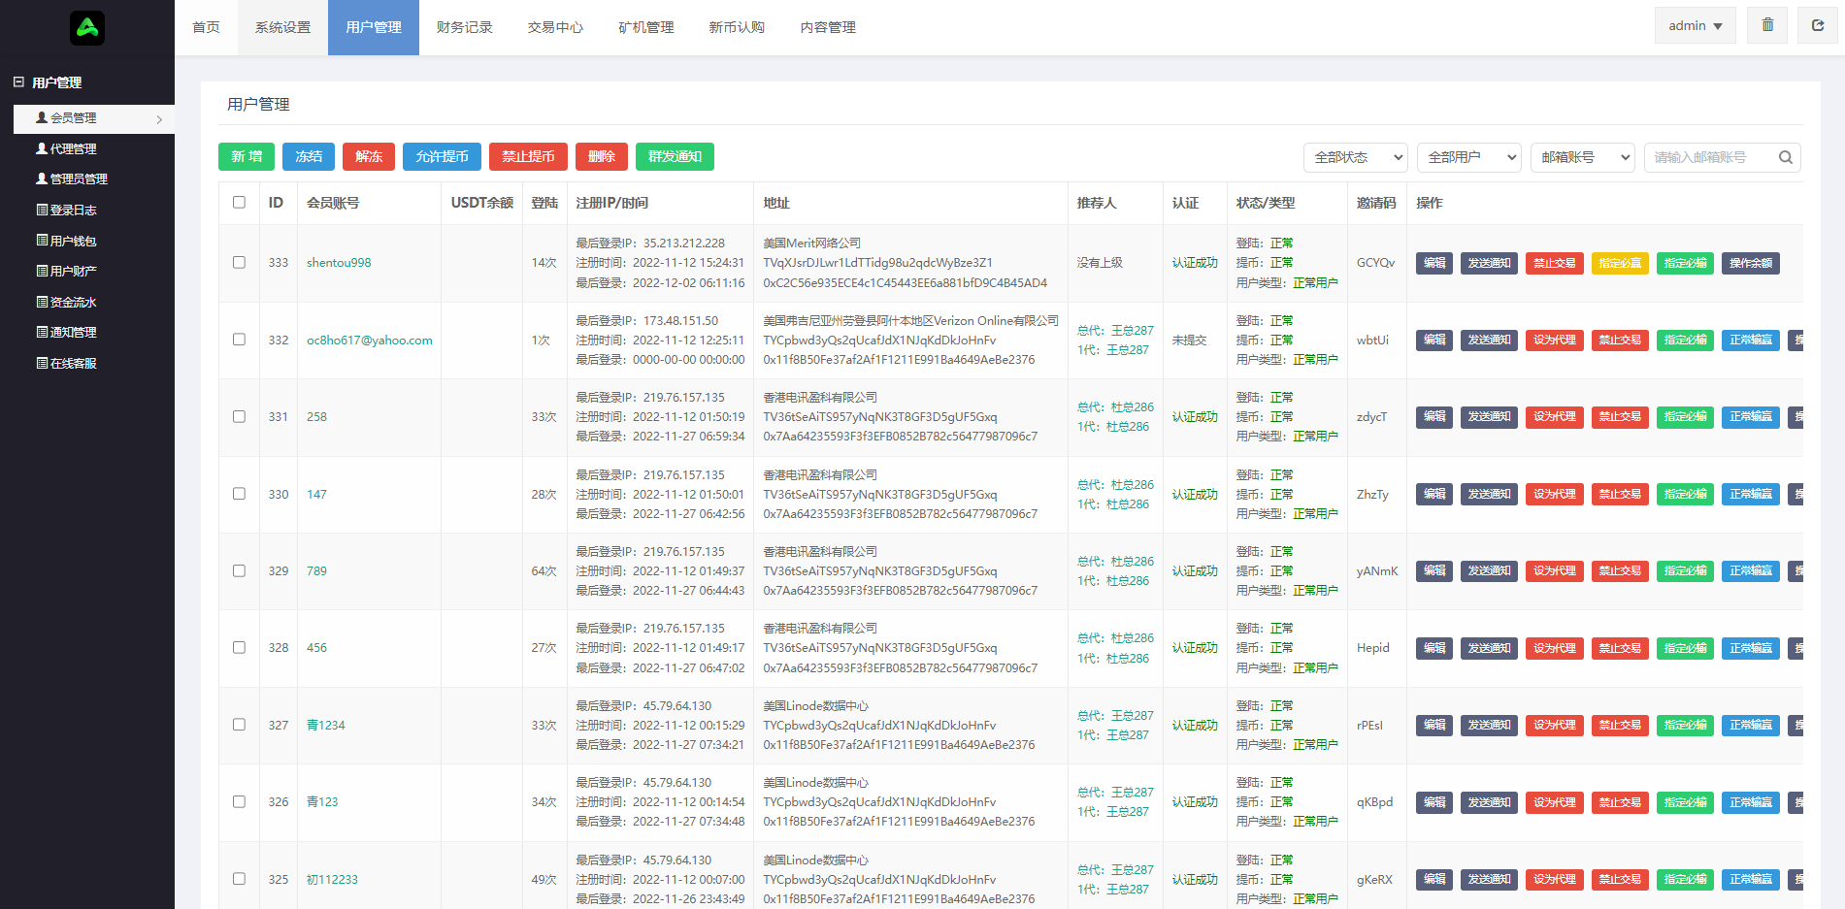Click 发送通知 for user shentou998
This screenshot has height=909, width=1845.
(1489, 263)
